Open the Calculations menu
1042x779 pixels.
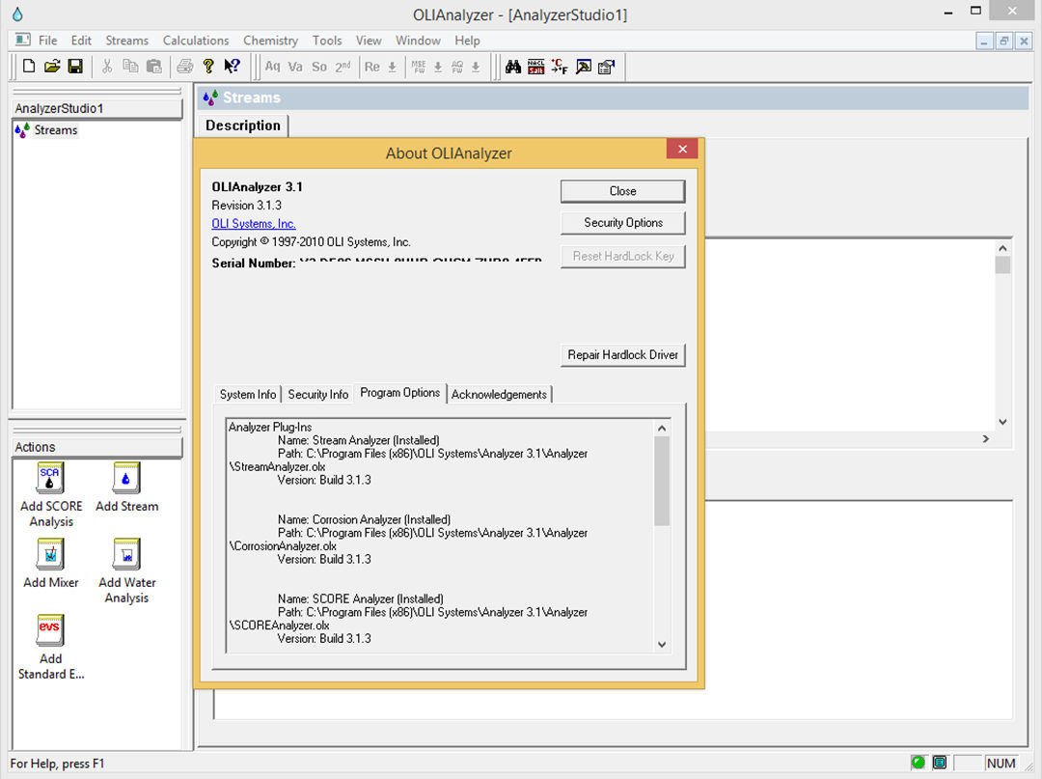pos(195,41)
